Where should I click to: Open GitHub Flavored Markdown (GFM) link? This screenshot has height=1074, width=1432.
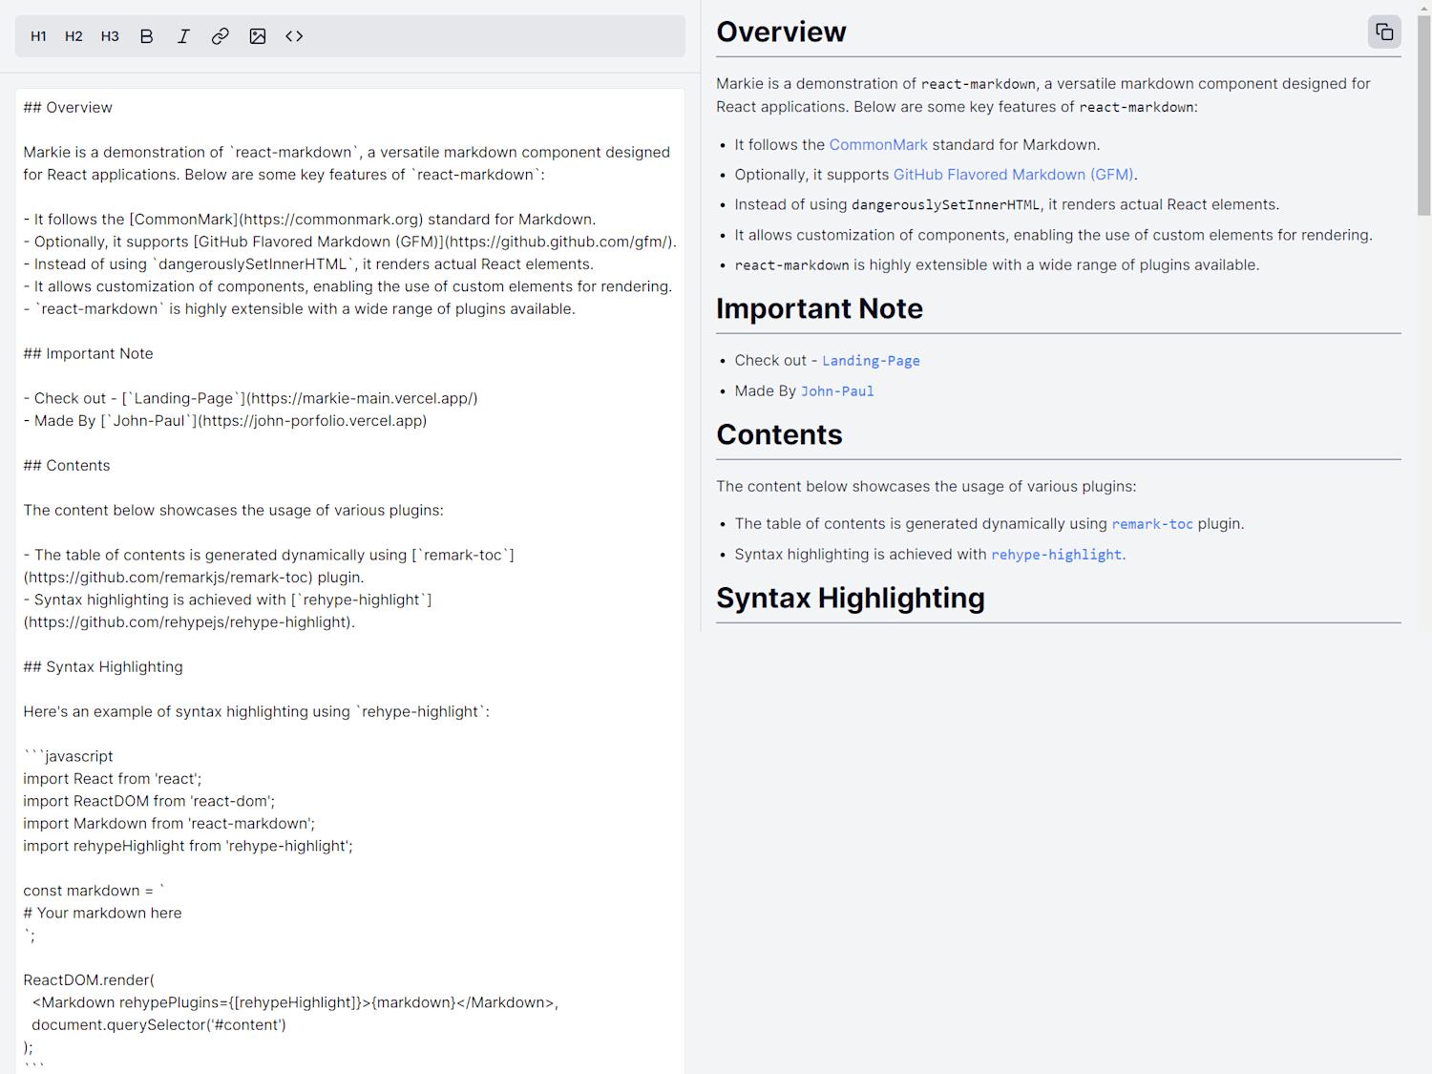[x=1013, y=175]
